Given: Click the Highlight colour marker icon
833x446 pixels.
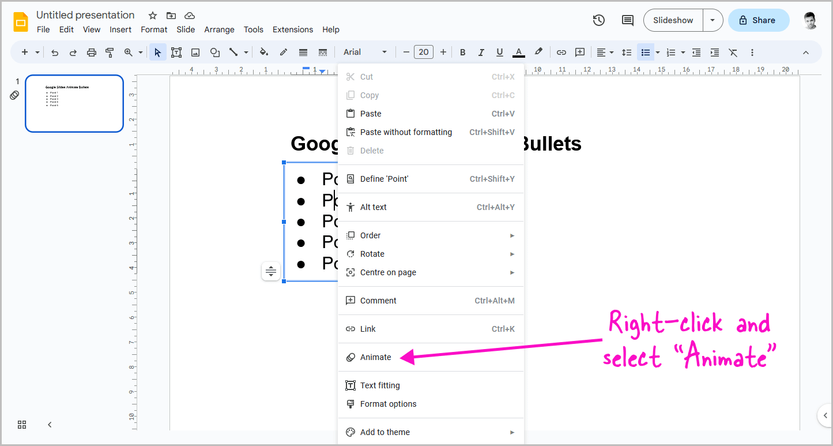Looking at the screenshot, I should coord(538,53).
